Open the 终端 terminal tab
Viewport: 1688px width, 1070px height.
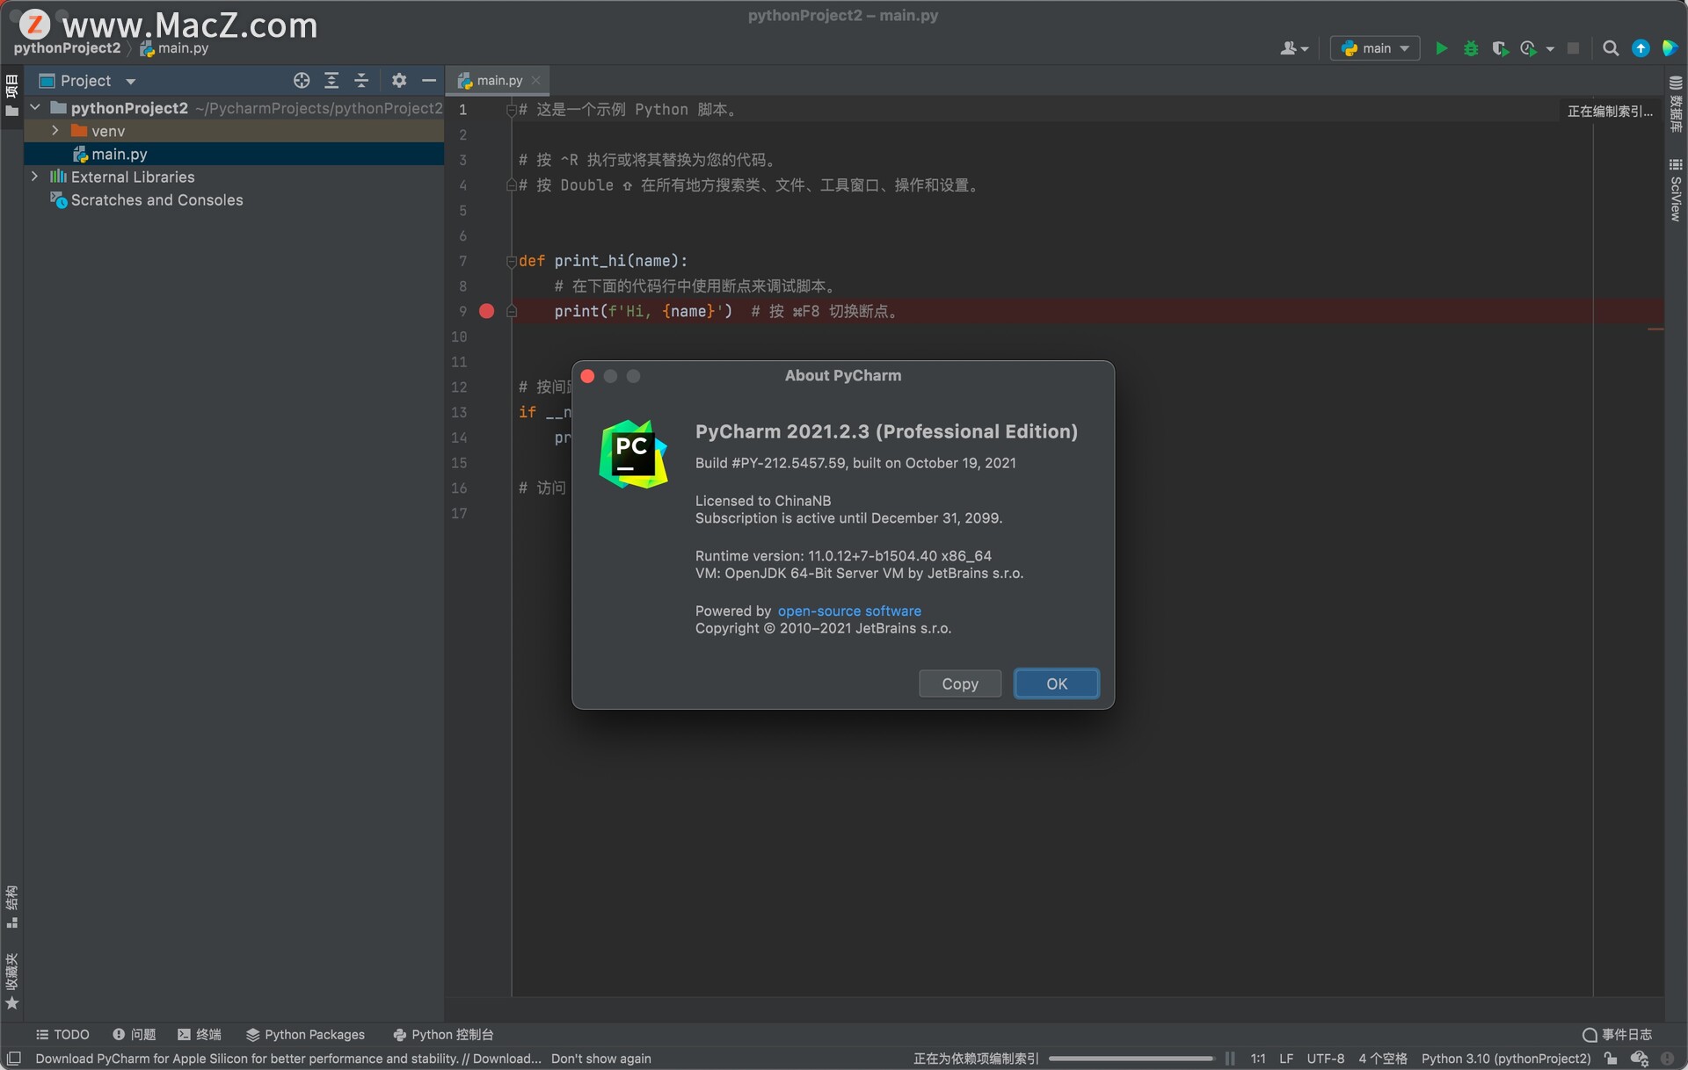200,1035
